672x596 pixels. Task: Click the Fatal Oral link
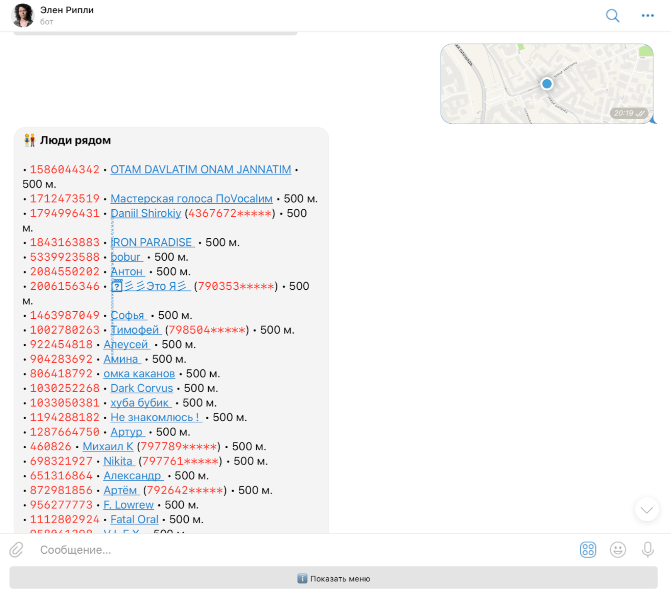click(x=134, y=520)
